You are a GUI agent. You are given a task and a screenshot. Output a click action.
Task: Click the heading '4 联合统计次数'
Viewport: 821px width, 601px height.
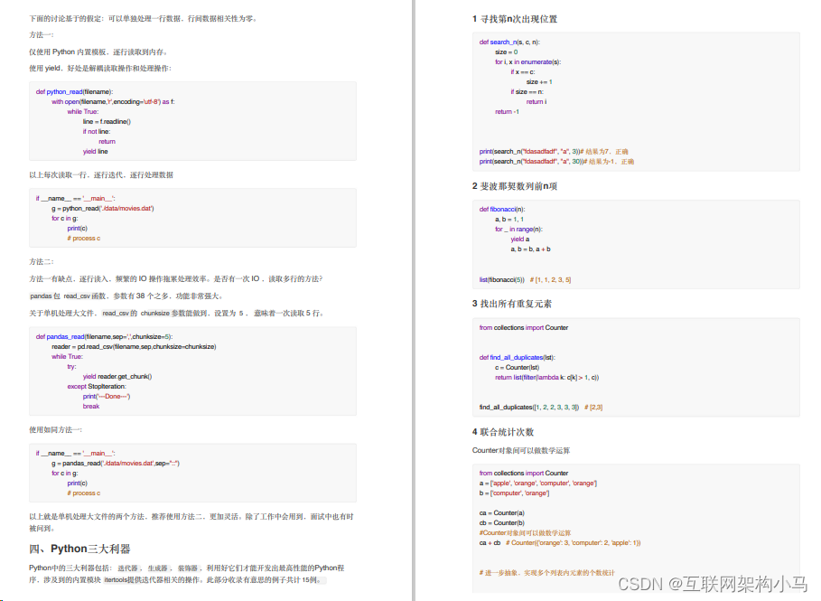click(503, 432)
